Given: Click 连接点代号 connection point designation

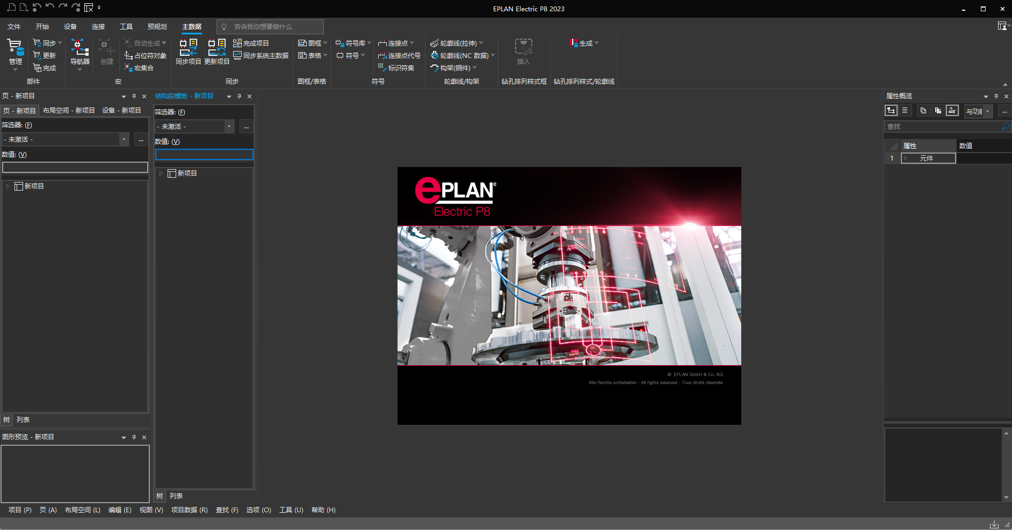Looking at the screenshot, I should pyautogui.click(x=399, y=55).
